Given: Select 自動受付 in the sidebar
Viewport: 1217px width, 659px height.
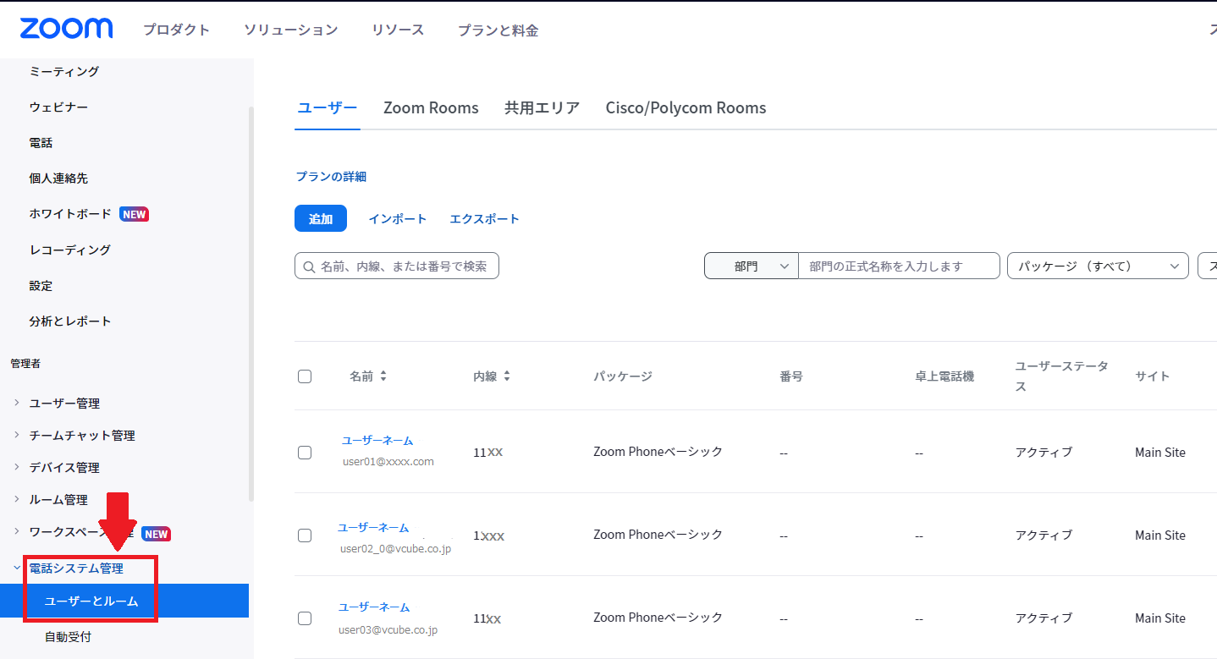Looking at the screenshot, I should (69, 636).
